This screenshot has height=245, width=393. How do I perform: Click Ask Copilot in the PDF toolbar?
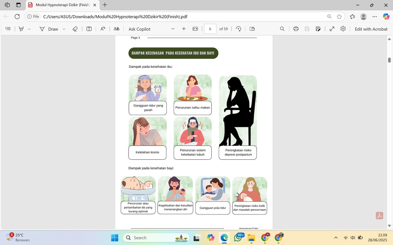tap(139, 29)
